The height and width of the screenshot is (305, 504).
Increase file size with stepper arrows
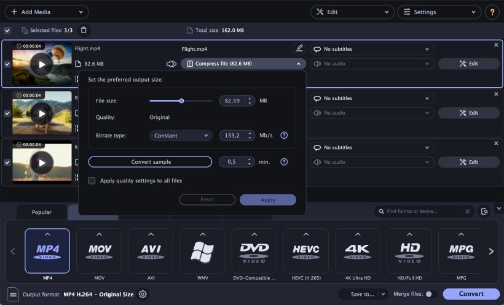click(250, 101)
